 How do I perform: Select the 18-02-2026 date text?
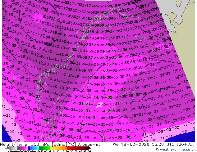[135, 145]
